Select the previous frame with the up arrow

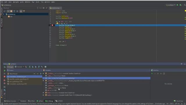[38, 74]
